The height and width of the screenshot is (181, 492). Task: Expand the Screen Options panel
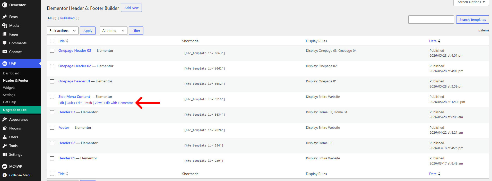[471, 2]
